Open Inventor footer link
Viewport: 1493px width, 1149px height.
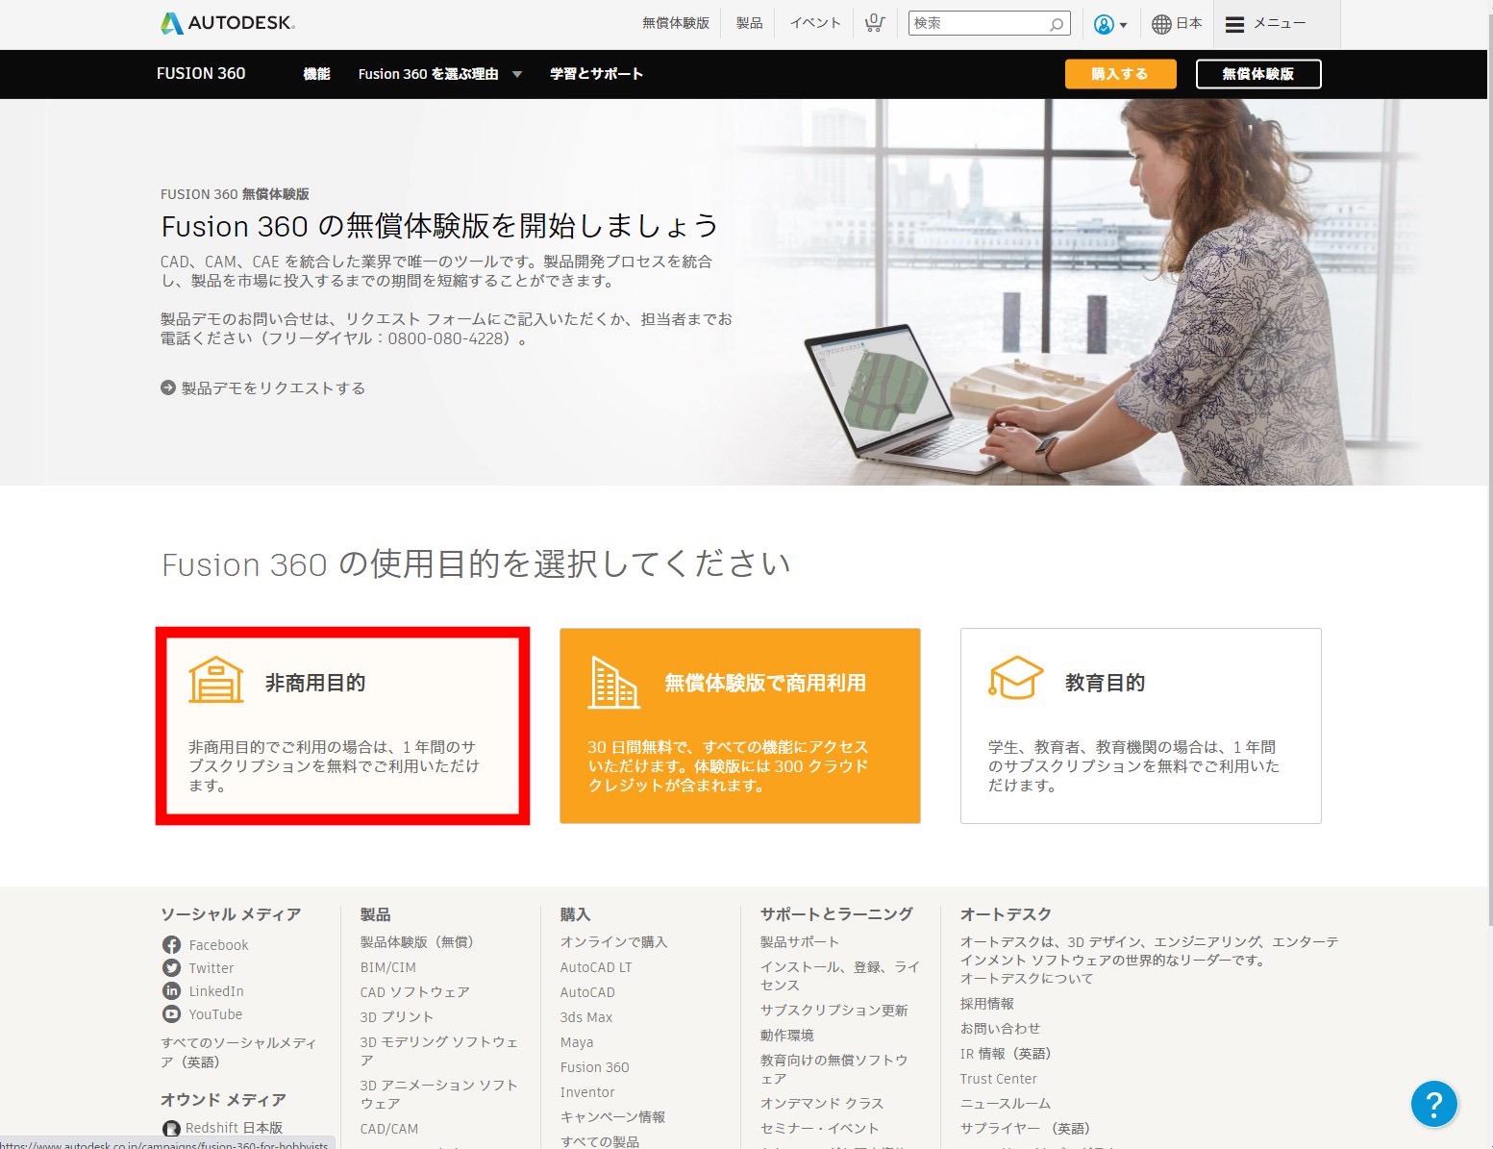587,1092
